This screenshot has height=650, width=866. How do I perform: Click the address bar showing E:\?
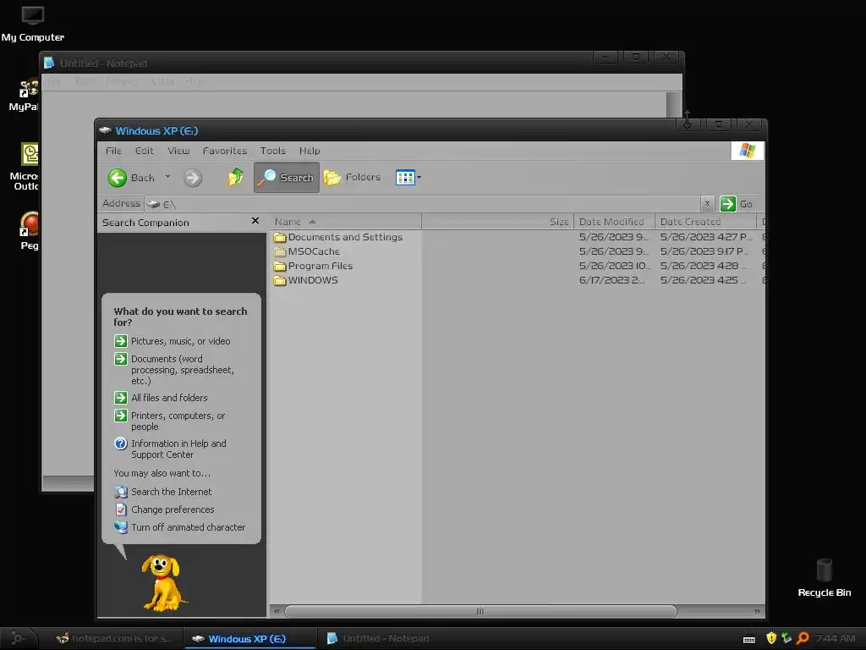tap(423, 204)
